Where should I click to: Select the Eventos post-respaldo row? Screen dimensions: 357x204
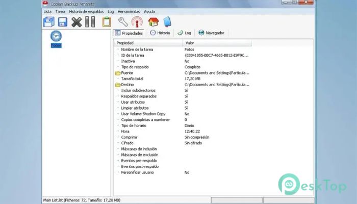click(x=183, y=167)
